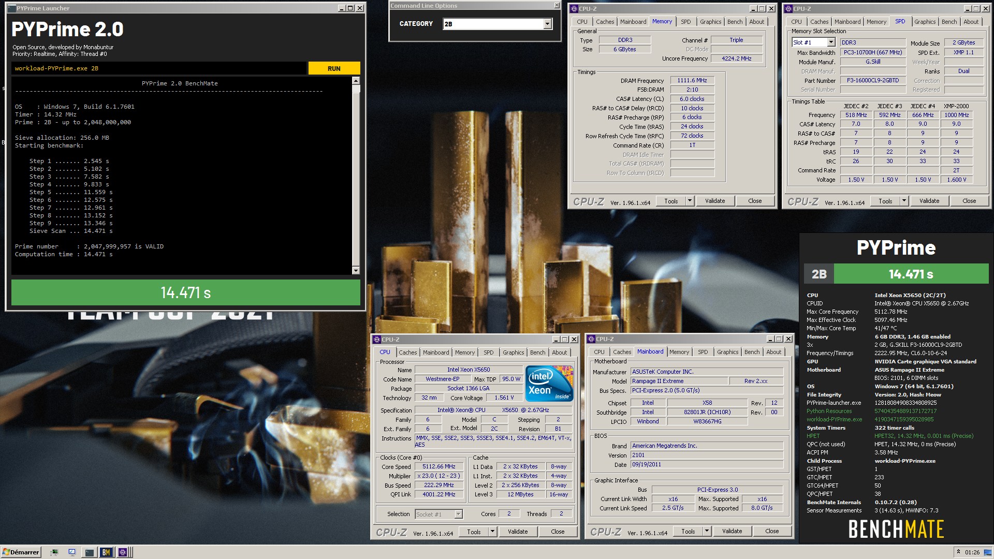
Task: Click Close button in CPU-Z CPU window
Action: click(x=558, y=532)
